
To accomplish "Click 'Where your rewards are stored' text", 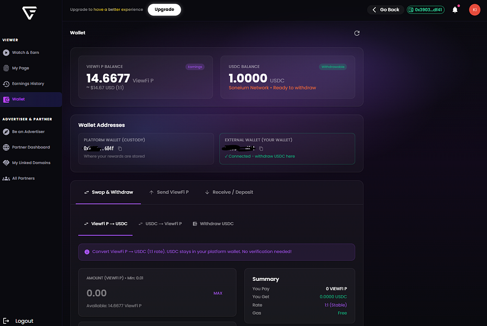I will tap(114, 156).
